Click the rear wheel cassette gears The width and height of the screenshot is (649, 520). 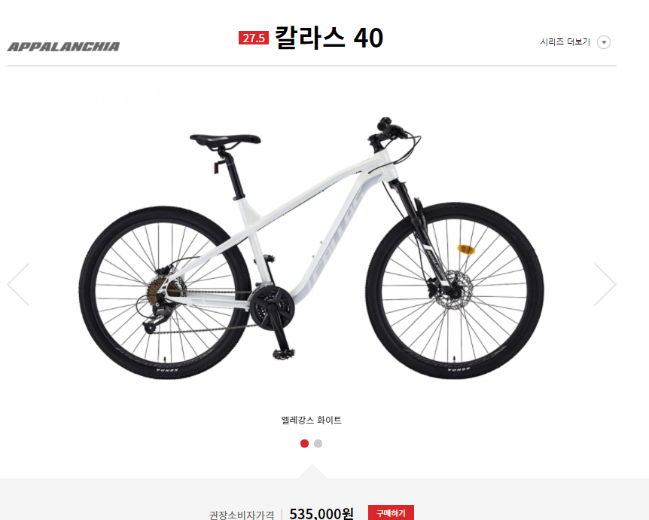165,289
